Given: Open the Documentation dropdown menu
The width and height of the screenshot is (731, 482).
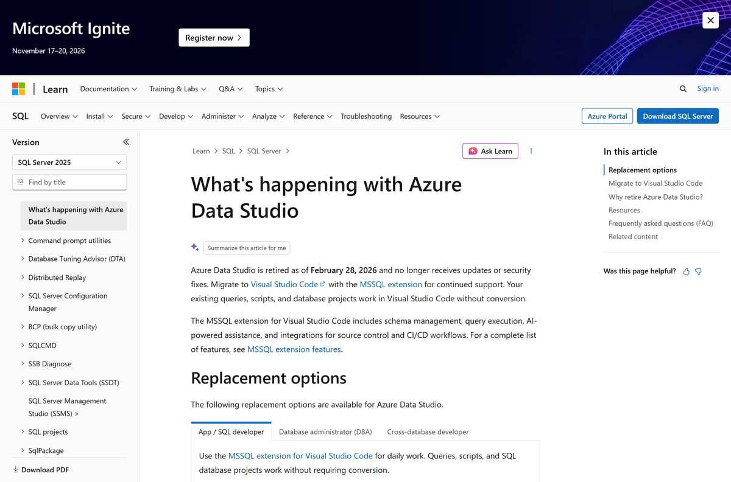Looking at the screenshot, I should coord(108,89).
